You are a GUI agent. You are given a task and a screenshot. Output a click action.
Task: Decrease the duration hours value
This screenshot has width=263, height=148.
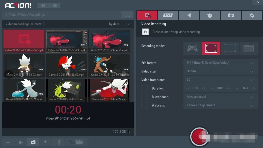[x=187, y=88]
